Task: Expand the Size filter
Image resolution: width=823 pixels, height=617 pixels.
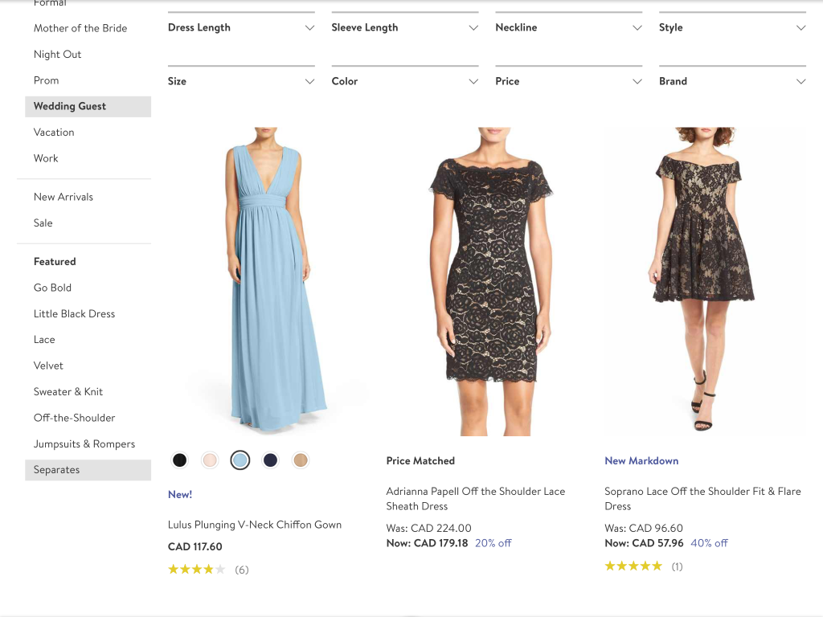Action: 241,81
